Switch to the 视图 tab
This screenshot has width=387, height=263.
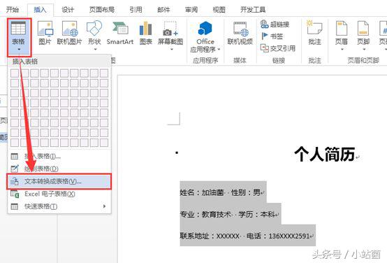click(x=219, y=10)
